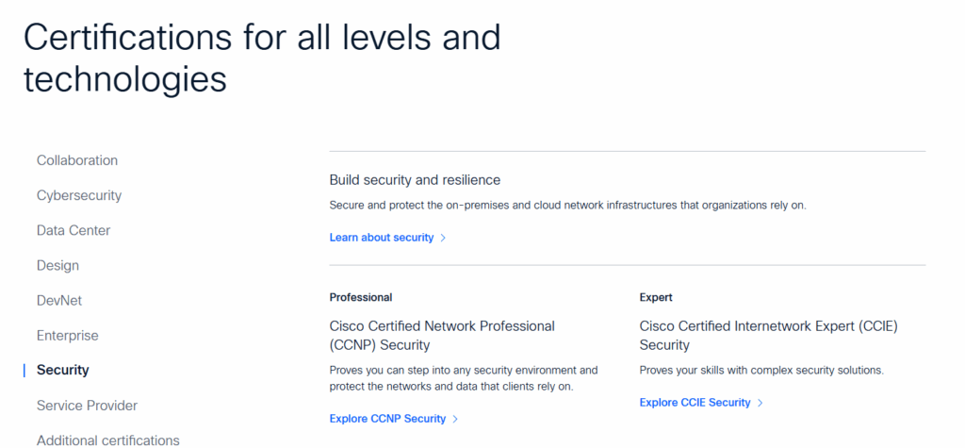
Task: Show the Design certifications
Action: (57, 265)
